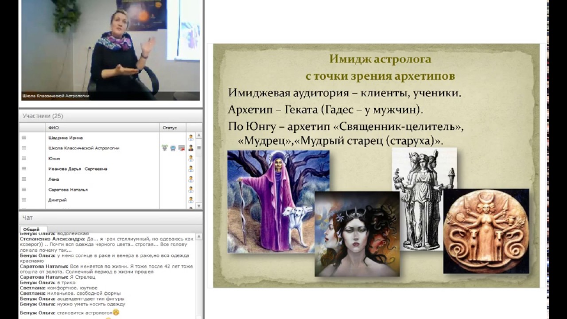Click the avatar icon for Саратова Наталья
This screenshot has width=567, height=319.
[x=191, y=190]
